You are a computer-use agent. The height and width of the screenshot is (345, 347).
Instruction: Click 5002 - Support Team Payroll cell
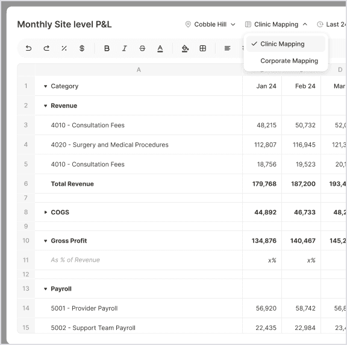139,326
